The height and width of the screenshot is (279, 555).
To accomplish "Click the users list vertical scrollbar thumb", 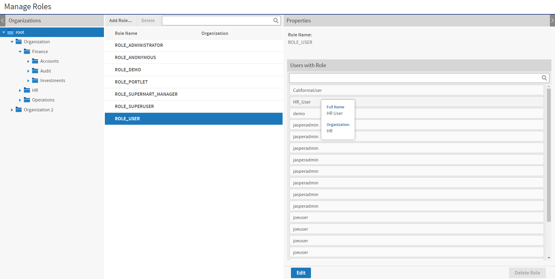I will (549, 155).
